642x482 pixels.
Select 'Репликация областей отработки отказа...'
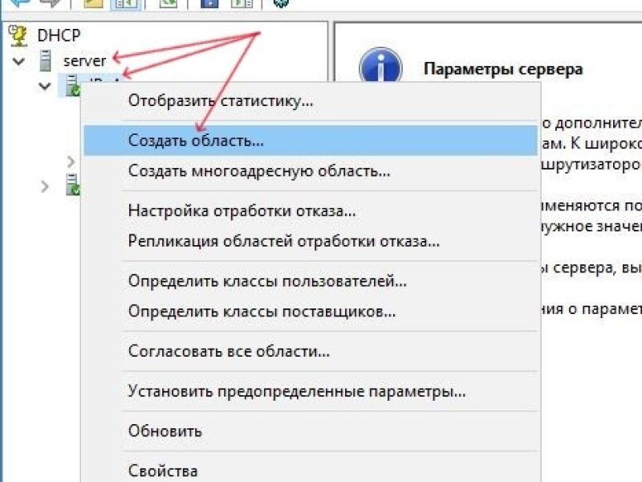(311, 241)
